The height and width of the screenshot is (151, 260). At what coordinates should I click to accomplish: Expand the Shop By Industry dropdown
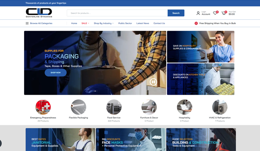tap(103, 23)
